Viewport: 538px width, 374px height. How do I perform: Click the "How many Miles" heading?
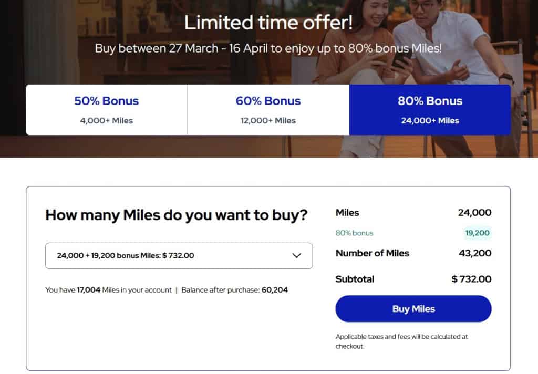tap(177, 215)
